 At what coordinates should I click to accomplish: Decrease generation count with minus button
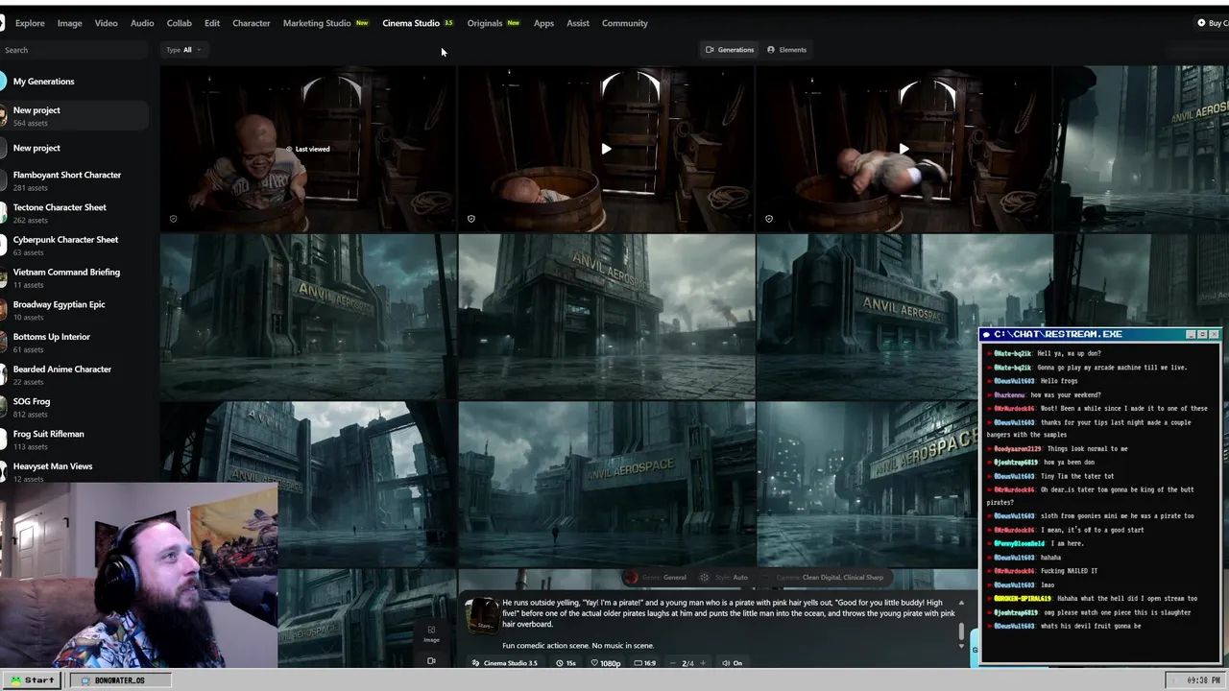tap(672, 663)
